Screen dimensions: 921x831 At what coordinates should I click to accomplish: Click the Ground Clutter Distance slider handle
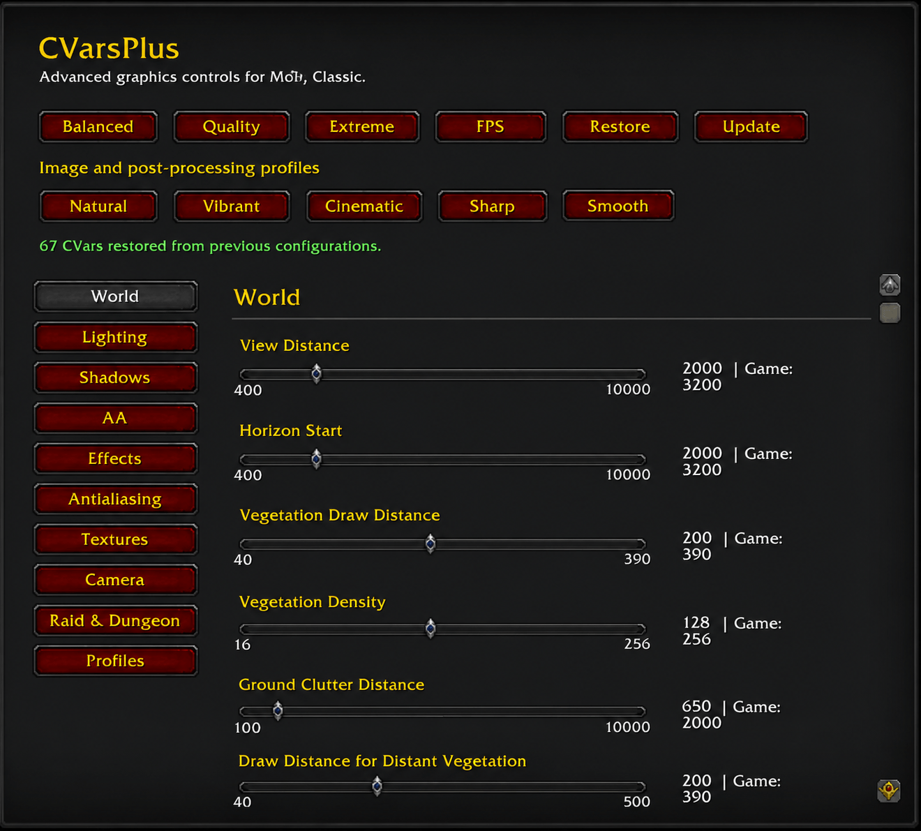click(x=278, y=711)
